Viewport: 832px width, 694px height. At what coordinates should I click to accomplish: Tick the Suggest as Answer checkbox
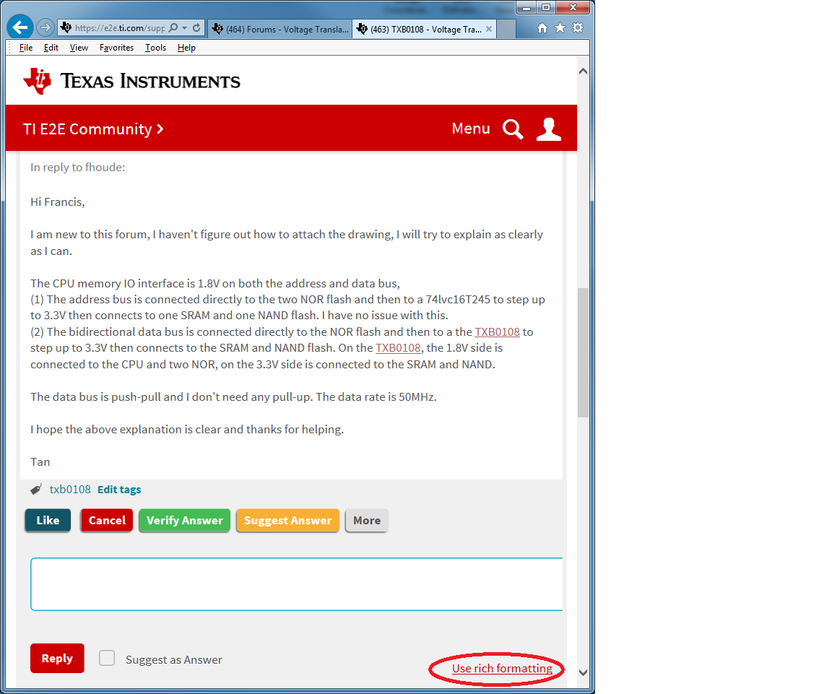[x=107, y=659]
